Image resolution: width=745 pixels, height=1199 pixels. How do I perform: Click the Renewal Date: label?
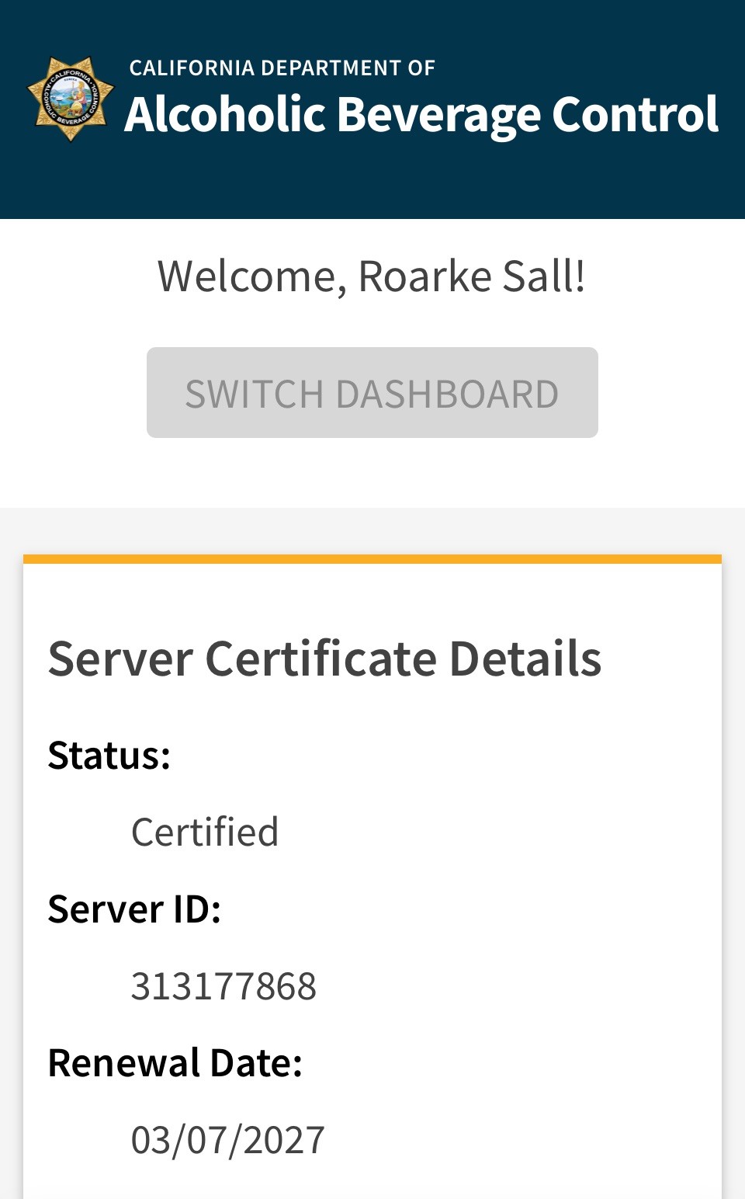tap(175, 1063)
